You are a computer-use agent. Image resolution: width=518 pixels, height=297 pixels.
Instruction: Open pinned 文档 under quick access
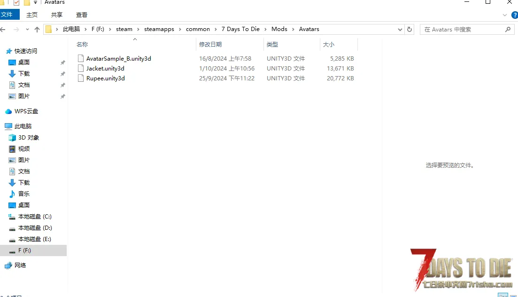24,85
